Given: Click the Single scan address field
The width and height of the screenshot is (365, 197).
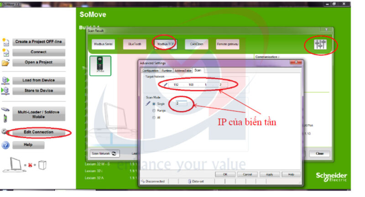Looking at the screenshot, I should point(181,103).
